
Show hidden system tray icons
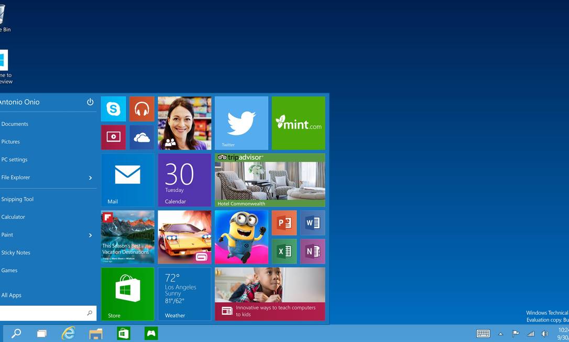[x=500, y=334]
